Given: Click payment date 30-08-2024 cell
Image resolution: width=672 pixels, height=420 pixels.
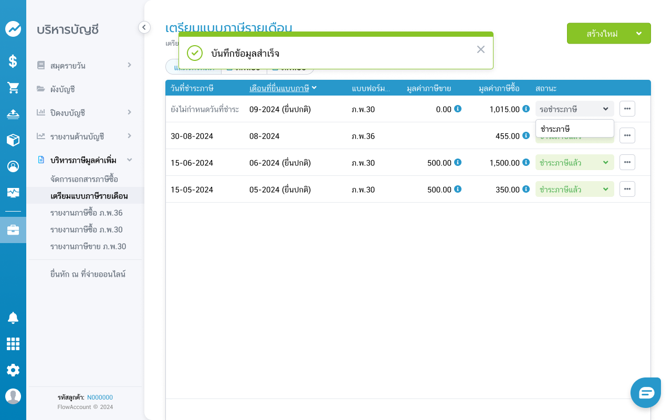Looking at the screenshot, I should 192,136.
